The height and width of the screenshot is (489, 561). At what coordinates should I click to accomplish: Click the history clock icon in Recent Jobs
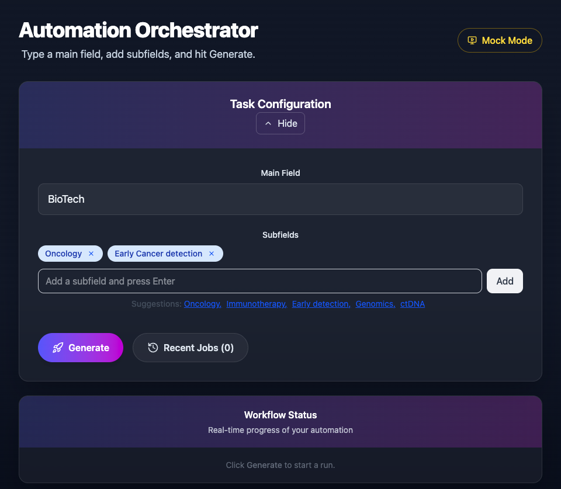click(x=153, y=348)
